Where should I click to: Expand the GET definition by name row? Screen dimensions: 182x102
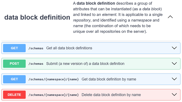[174, 79]
